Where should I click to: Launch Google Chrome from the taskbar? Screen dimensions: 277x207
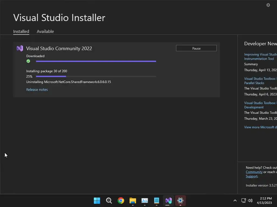[121, 201]
